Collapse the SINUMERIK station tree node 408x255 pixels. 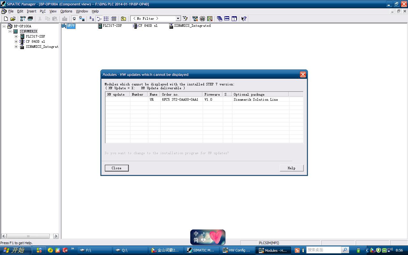click(10, 31)
